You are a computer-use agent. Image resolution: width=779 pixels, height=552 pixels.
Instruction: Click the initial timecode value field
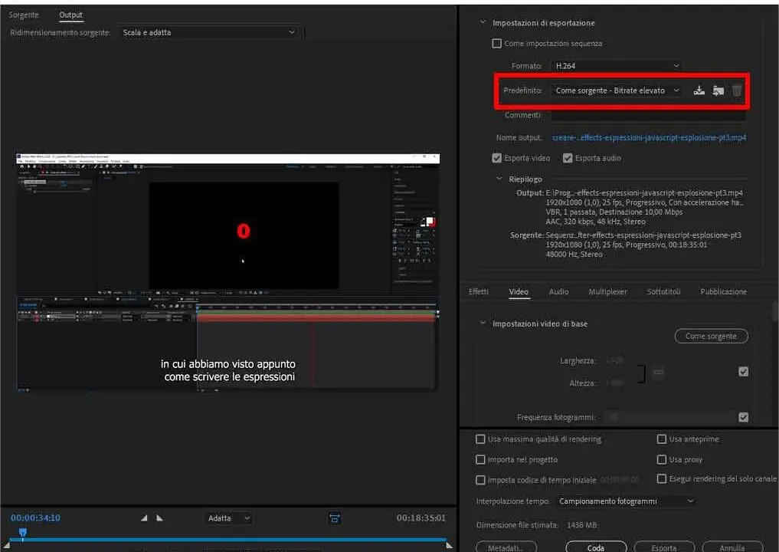point(620,480)
